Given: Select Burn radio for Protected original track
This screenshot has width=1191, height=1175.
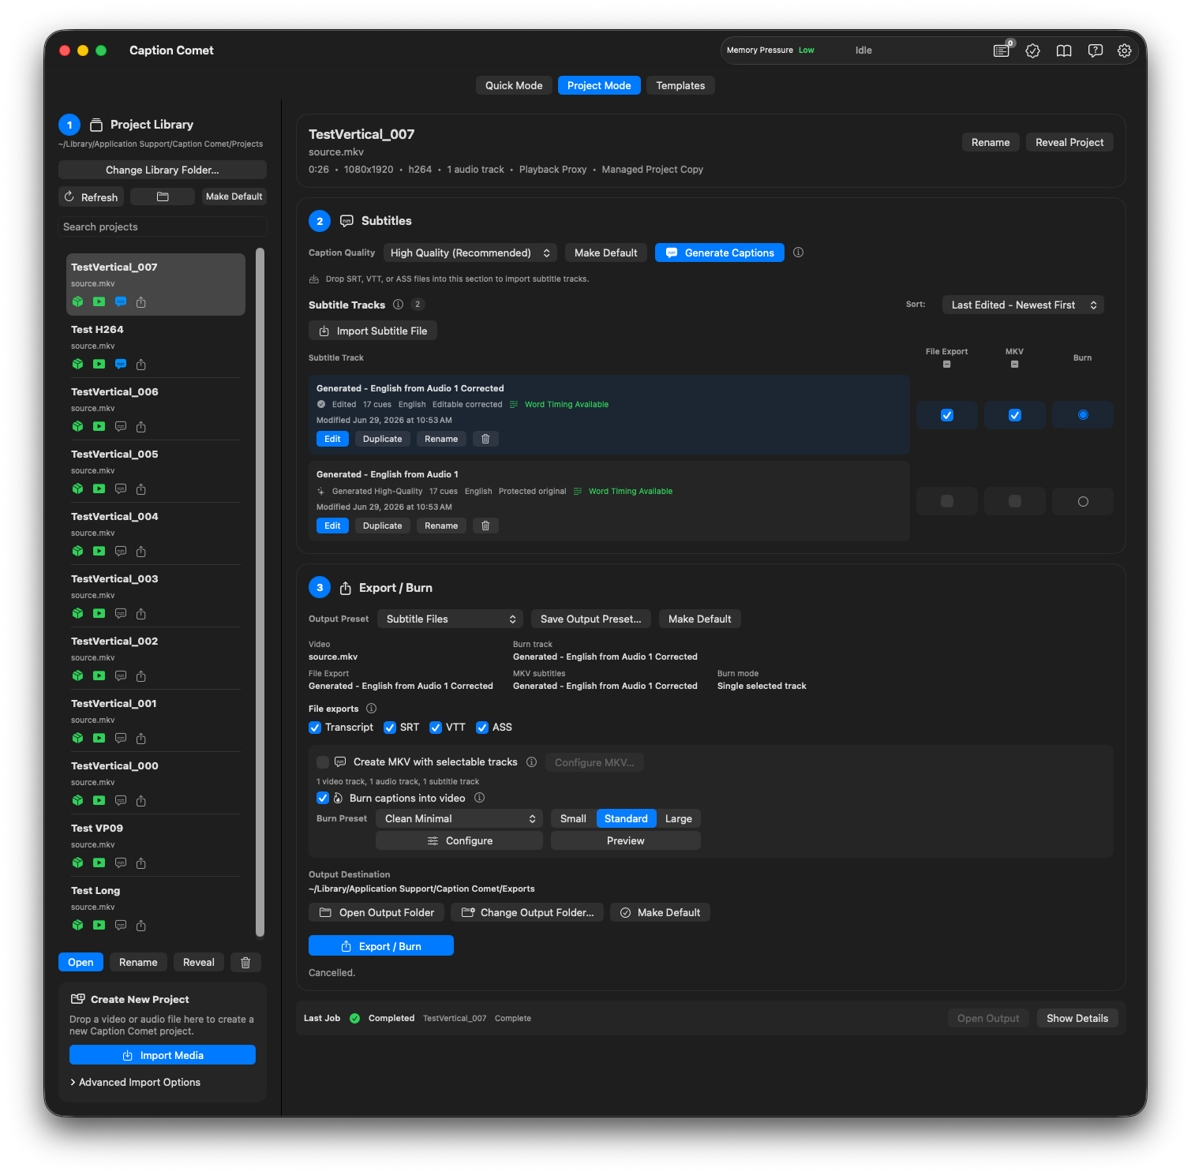Looking at the screenshot, I should 1083,502.
